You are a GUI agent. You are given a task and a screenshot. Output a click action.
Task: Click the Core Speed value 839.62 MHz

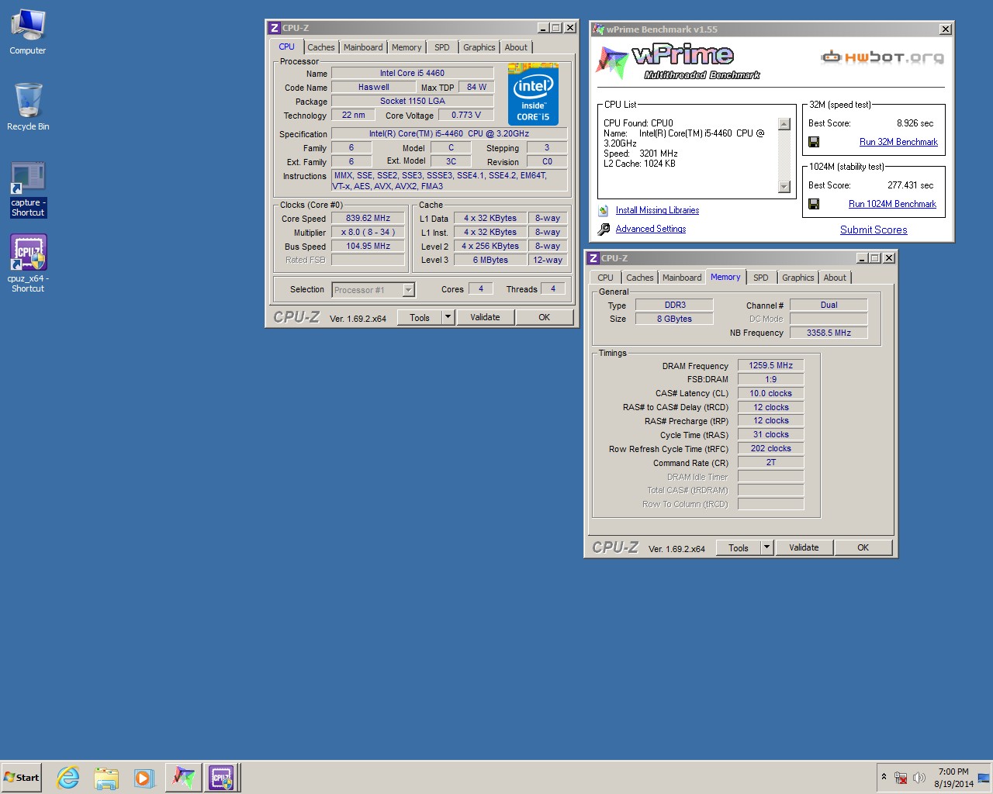coord(368,219)
